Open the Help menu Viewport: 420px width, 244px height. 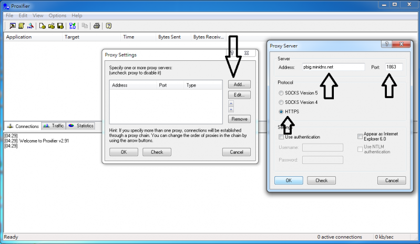point(77,16)
